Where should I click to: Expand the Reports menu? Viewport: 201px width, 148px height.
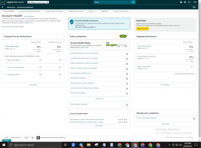coord(92,11)
